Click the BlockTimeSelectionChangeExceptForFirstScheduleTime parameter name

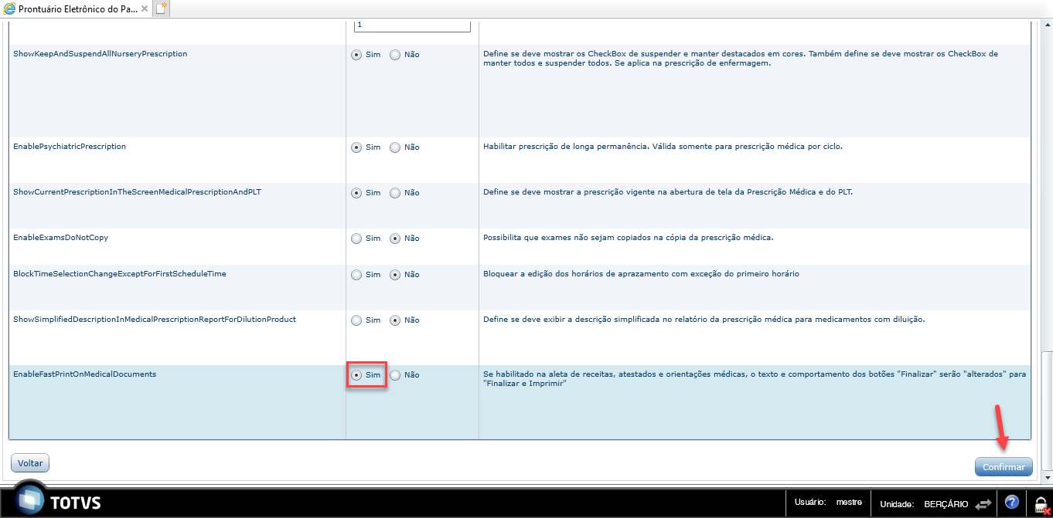point(120,273)
